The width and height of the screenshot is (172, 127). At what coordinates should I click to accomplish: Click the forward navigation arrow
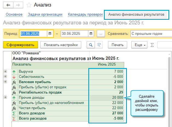tap(18, 5)
